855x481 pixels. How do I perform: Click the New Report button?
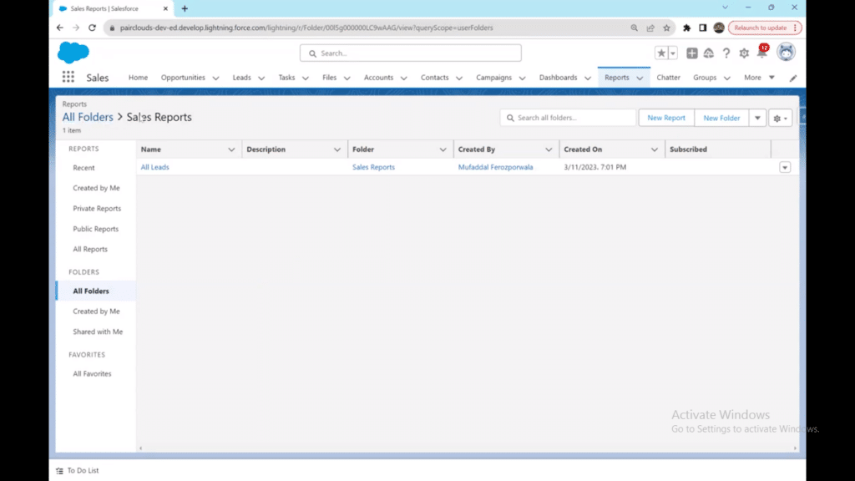click(x=666, y=118)
